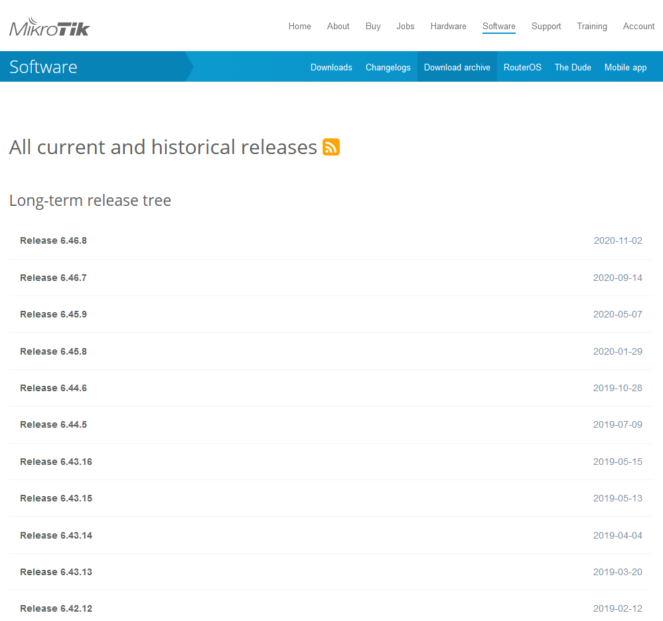The width and height of the screenshot is (663, 621).
Task: Open Release 6.46.8 details
Action: click(x=53, y=240)
